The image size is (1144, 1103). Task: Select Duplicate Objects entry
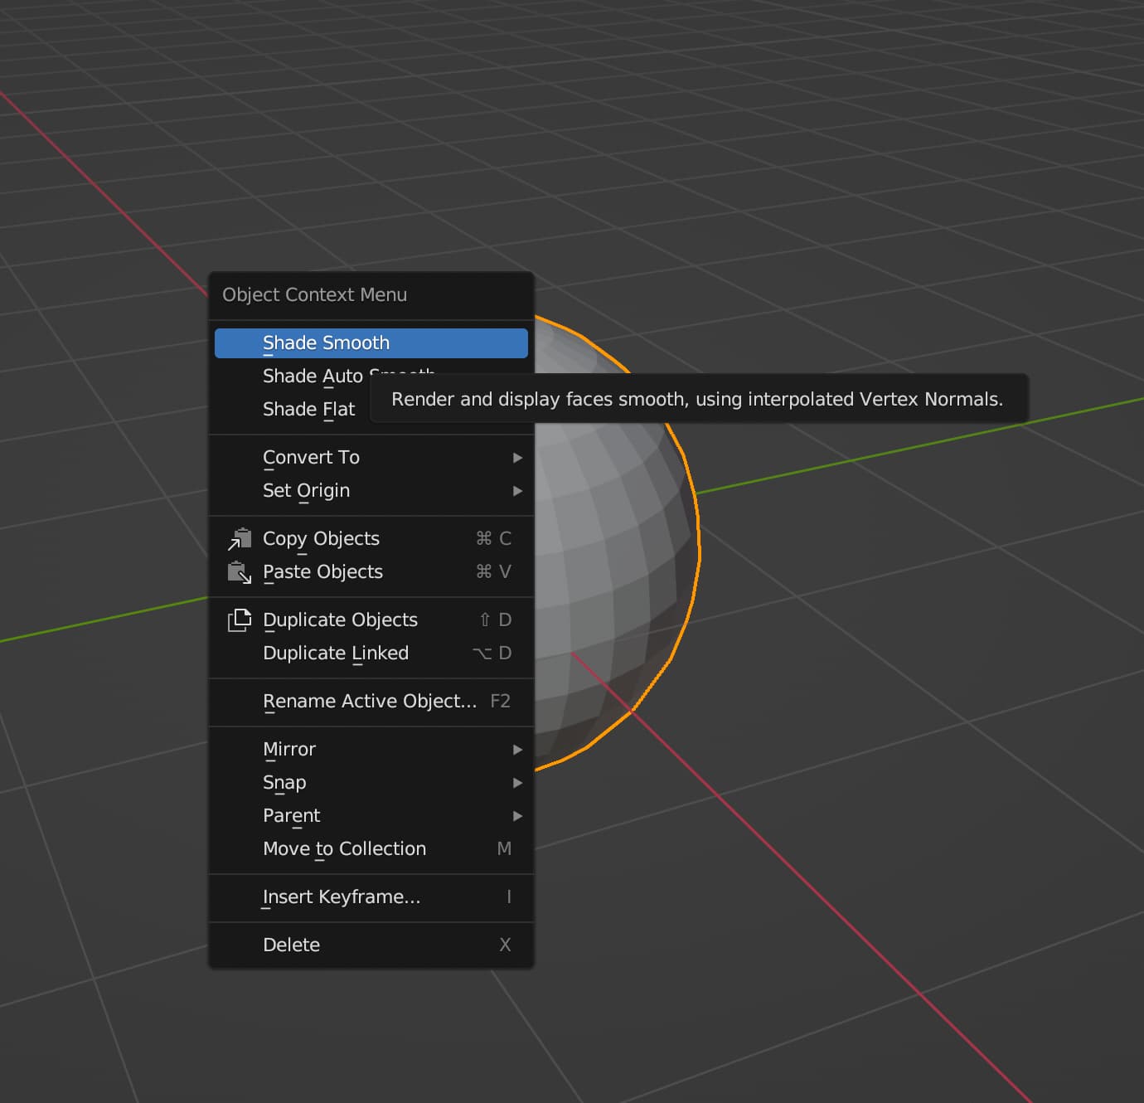371,620
